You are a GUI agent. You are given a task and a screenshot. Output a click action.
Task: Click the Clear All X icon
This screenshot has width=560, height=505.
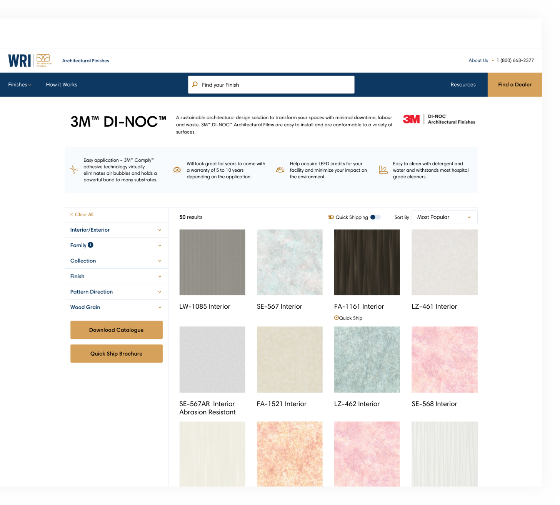pos(72,214)
